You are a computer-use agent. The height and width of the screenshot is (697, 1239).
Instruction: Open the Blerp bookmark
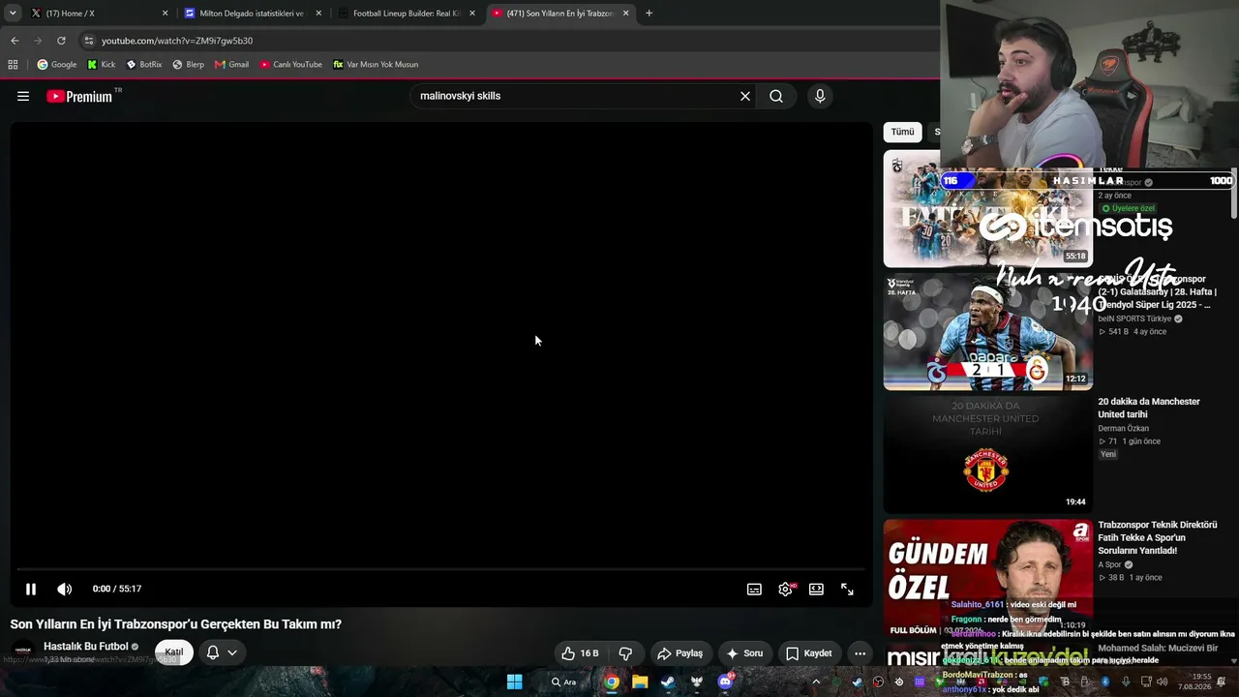click(x=188, y=65)
